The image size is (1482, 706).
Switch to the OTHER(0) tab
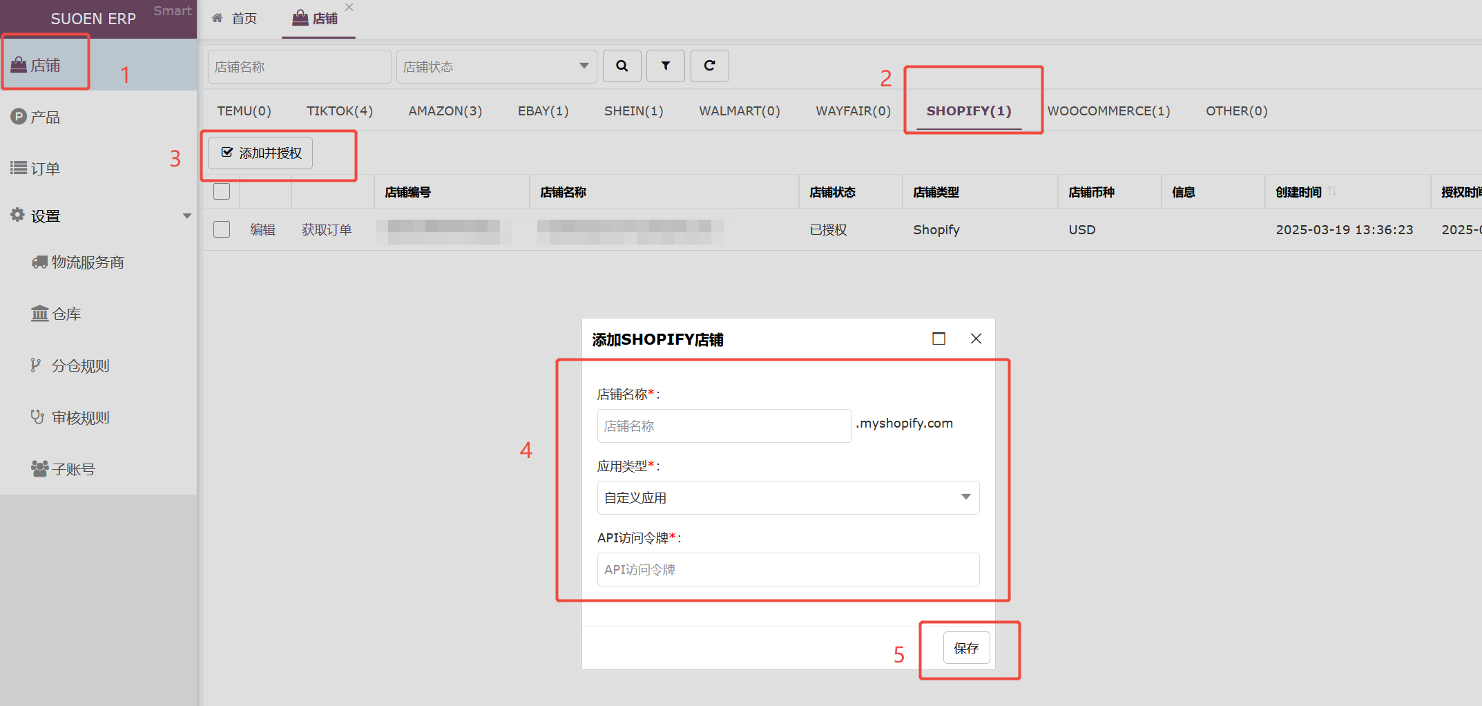point(1237,111)
